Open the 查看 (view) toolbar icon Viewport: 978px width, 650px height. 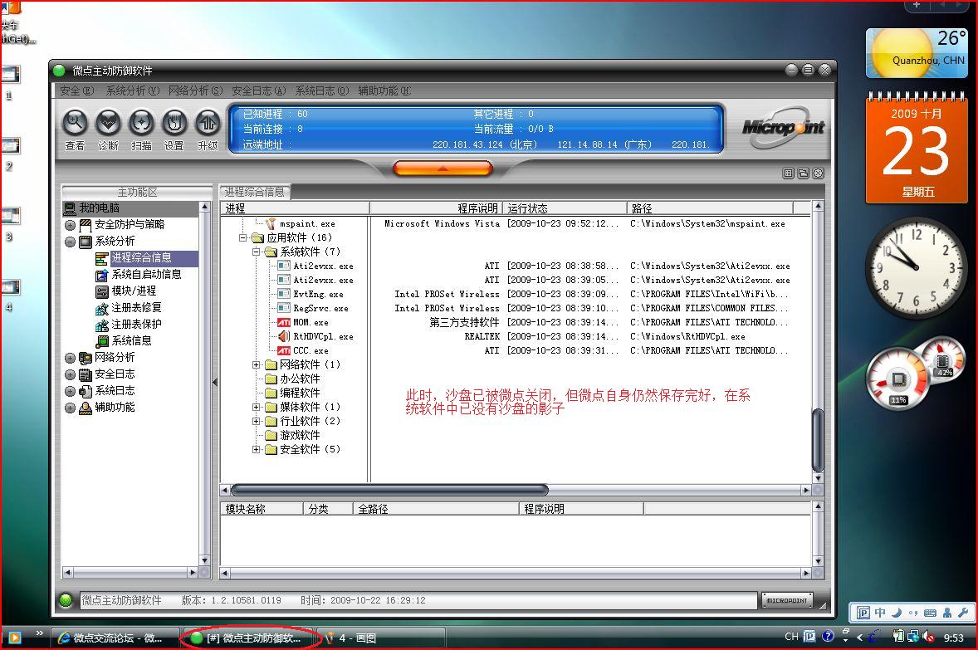75,123
